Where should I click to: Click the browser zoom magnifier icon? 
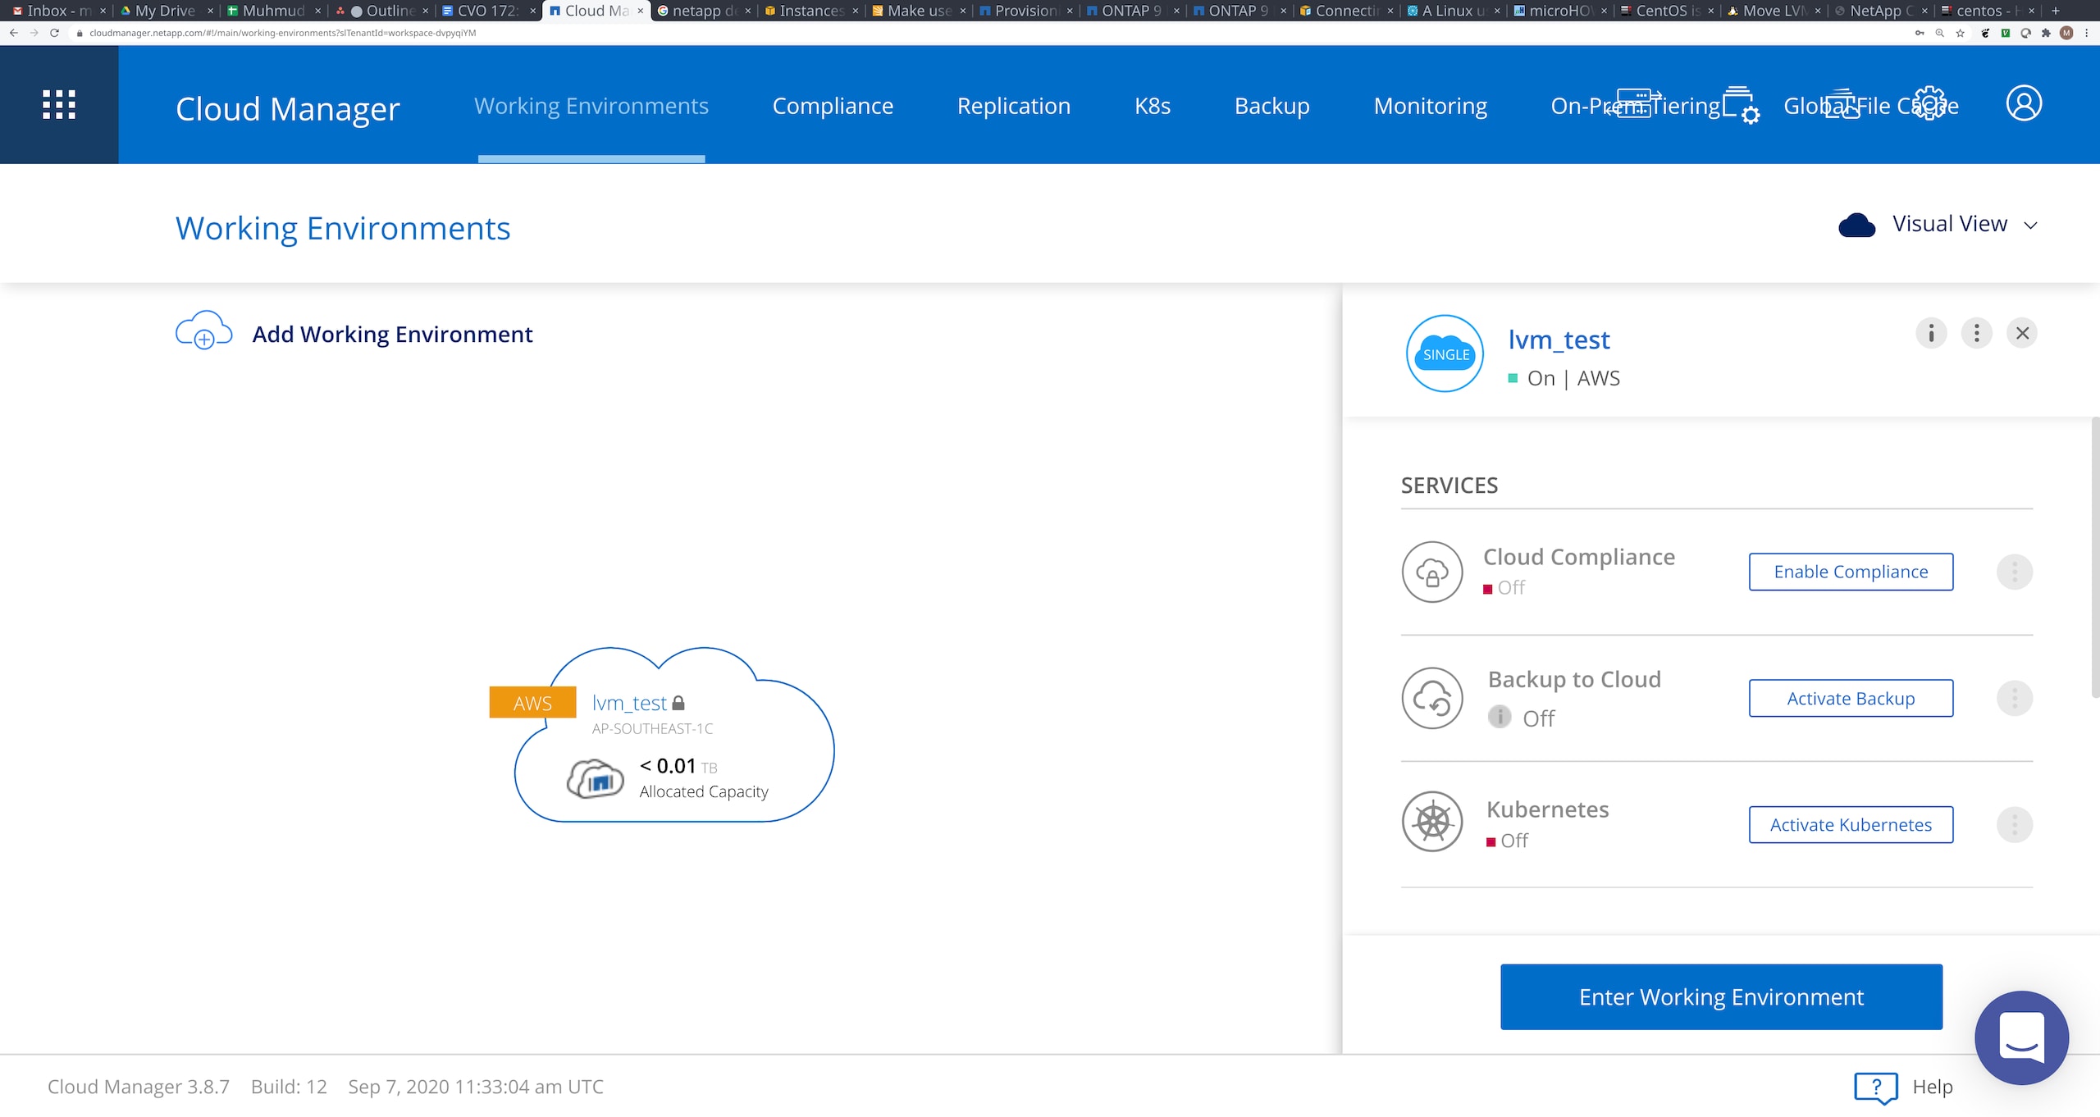point(1939,33)
